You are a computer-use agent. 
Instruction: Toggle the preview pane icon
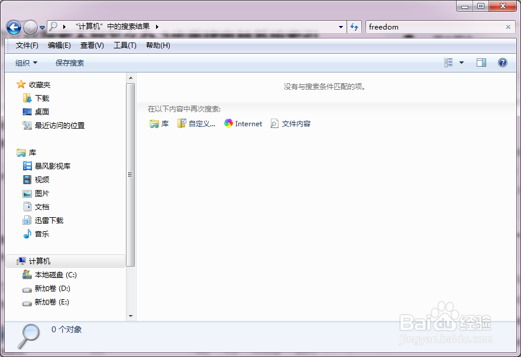(481, 63)
